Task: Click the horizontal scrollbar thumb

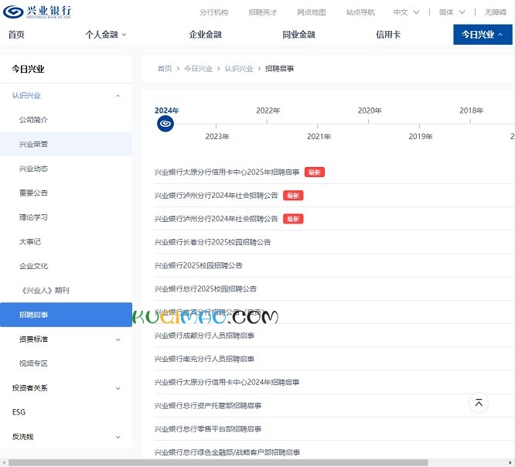Action: pos(218,462)
